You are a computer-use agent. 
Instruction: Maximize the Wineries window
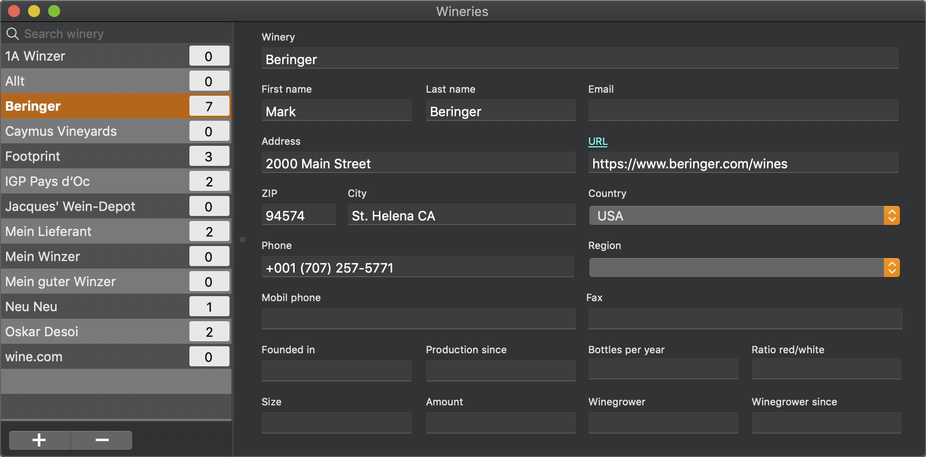[x=54, y=11]
